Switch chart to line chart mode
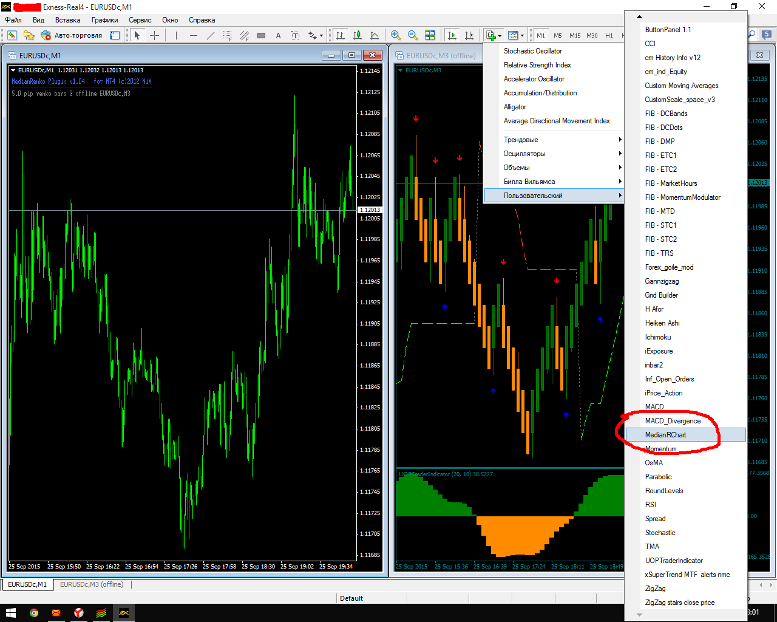This screenshot has width=777, height=622. [x=375, y=35]
